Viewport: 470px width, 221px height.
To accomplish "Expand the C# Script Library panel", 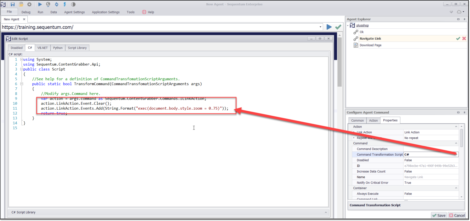I will coord(326,212).
